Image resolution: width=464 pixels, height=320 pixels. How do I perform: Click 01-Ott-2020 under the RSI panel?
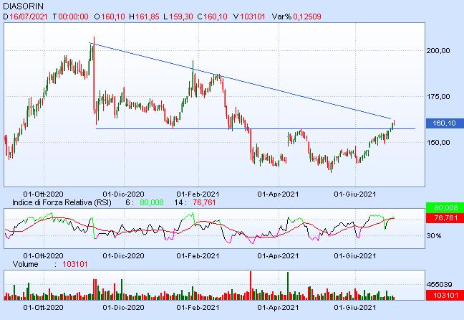(43, 256)
